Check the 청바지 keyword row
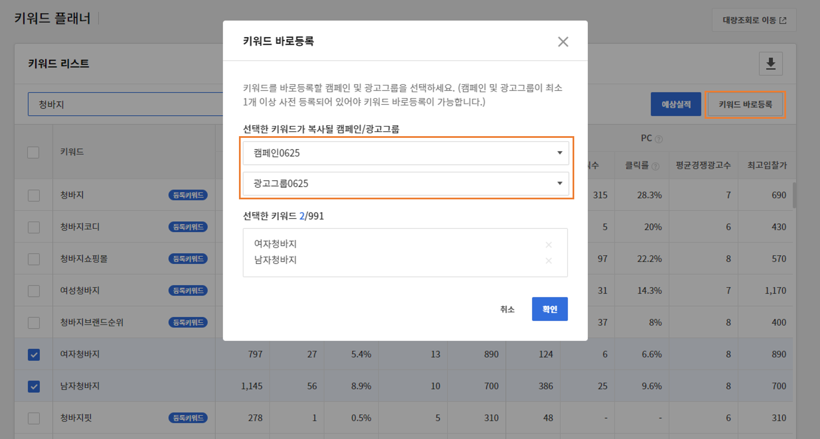 [x=34, y=196]
